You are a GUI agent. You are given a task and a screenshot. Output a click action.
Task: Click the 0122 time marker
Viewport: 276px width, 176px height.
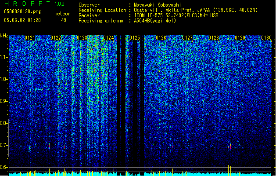pyautogui.click(x=56, y=38)
